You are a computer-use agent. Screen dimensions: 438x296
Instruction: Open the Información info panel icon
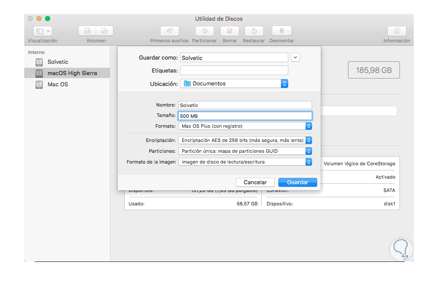[x=397, y=31]
